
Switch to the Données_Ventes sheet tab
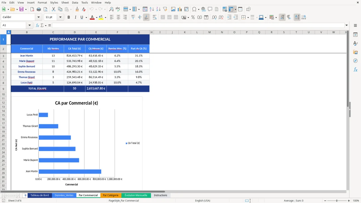[x=64, y=195]
